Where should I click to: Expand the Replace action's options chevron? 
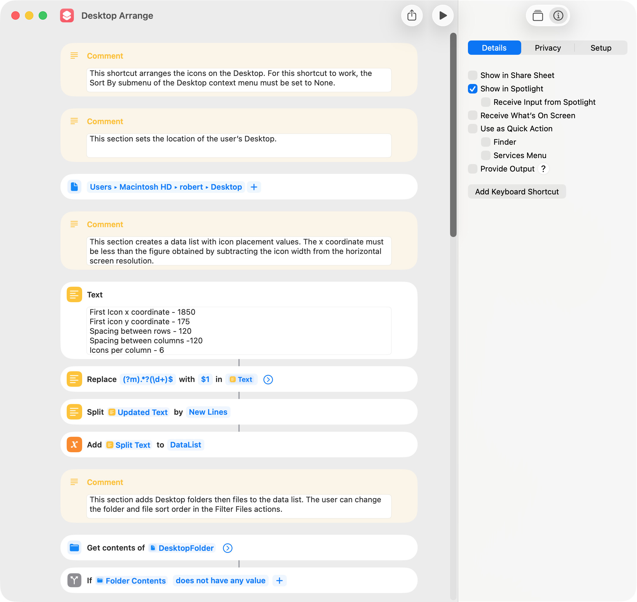point(268,379)
